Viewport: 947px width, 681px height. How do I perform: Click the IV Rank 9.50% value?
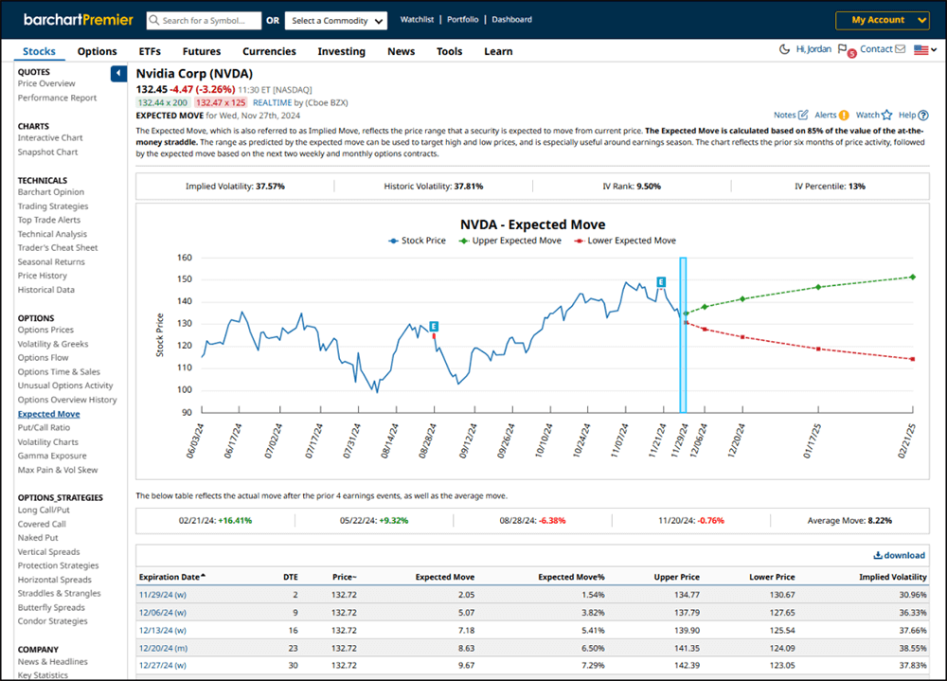pos(649,186)
